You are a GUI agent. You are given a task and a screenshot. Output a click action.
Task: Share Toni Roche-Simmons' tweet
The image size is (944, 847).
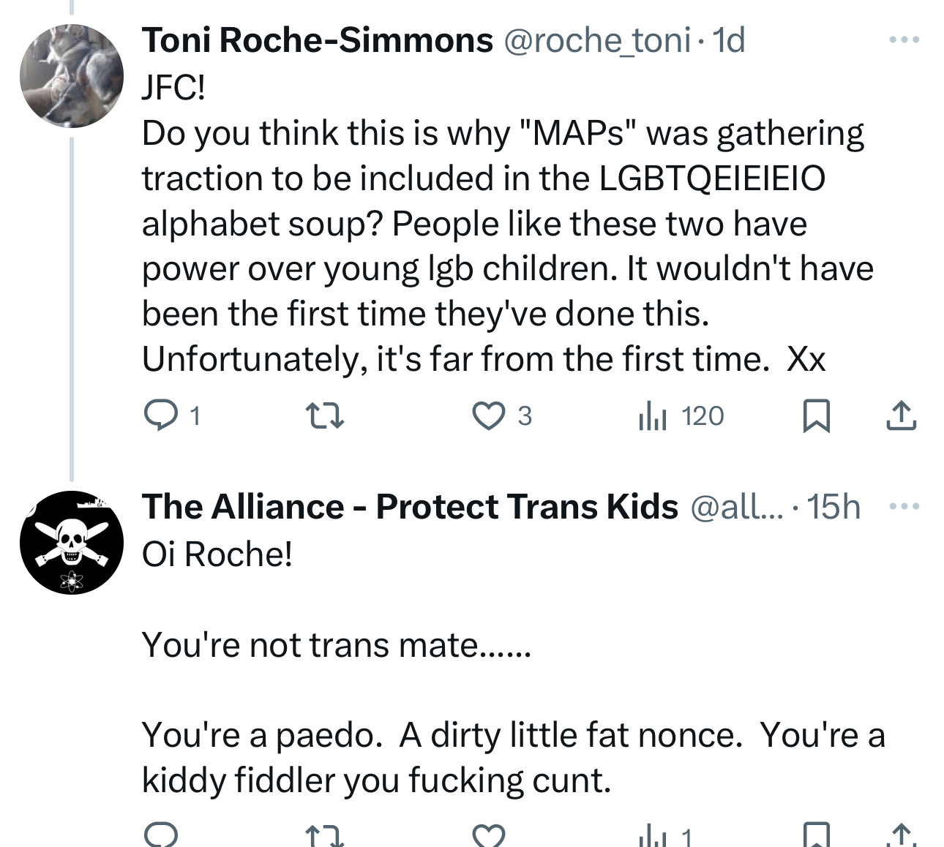[901, 416]
